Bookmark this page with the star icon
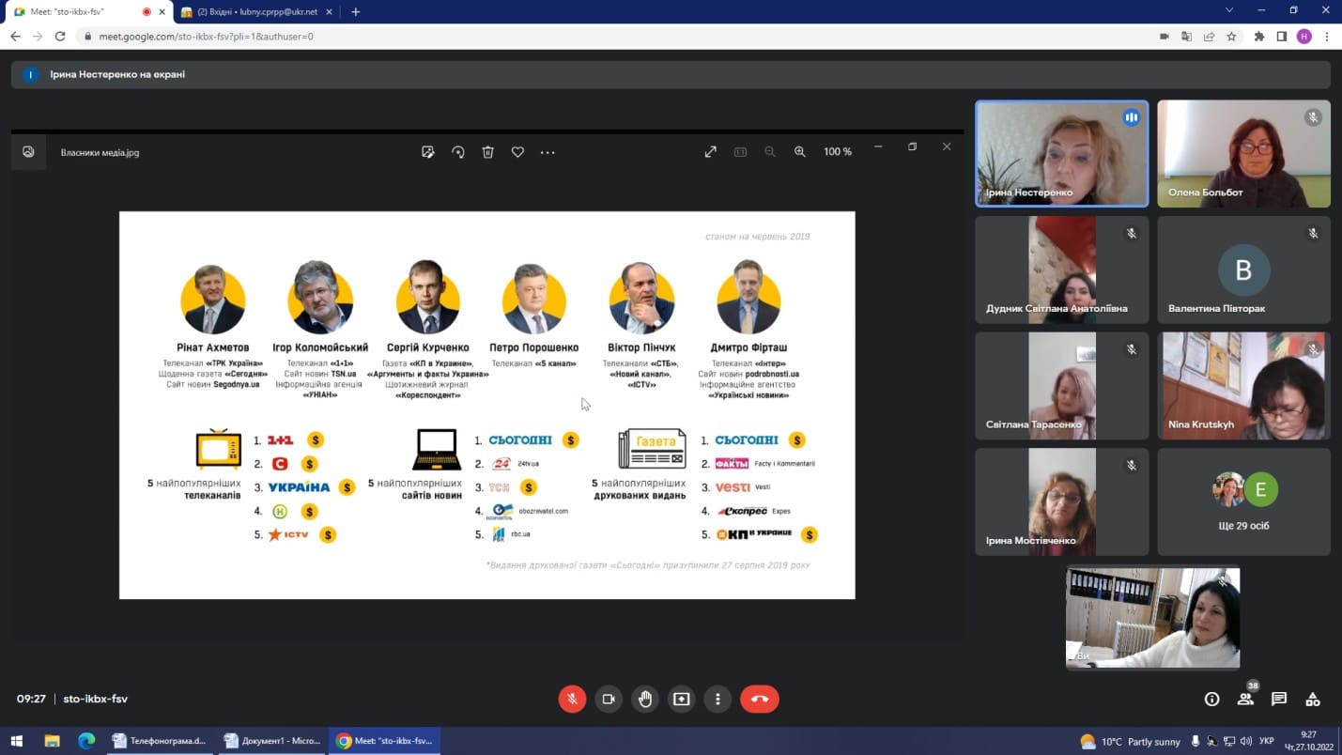Image resolution: width=1342 pixels, height=755 pixels. (1232, 37)
